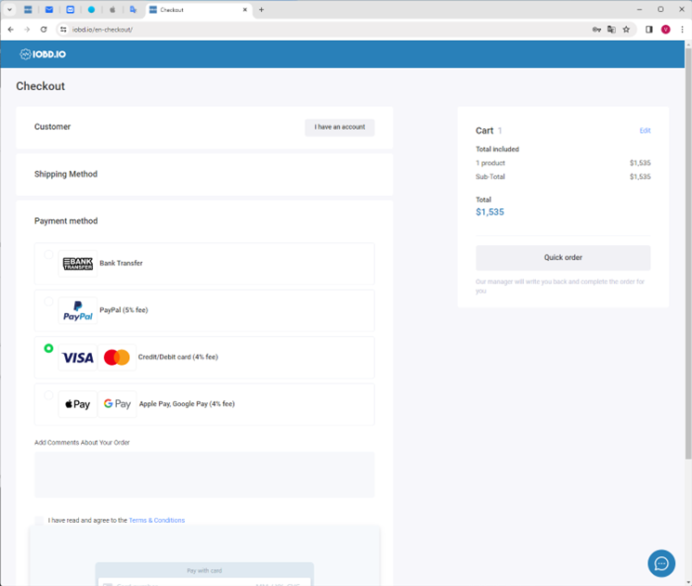Click the Apple Pay logo
Viewport: 692px width, 586px height.
tap(78, 404)
